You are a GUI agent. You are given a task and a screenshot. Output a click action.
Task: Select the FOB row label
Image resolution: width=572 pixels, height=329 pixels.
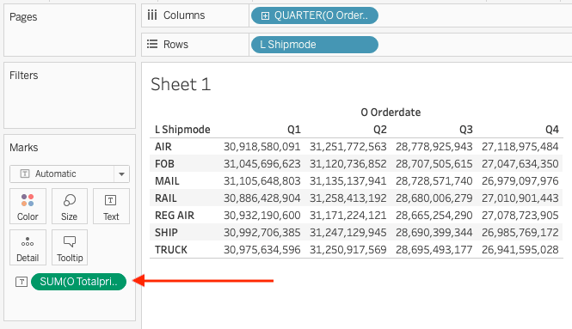[164, 164]
